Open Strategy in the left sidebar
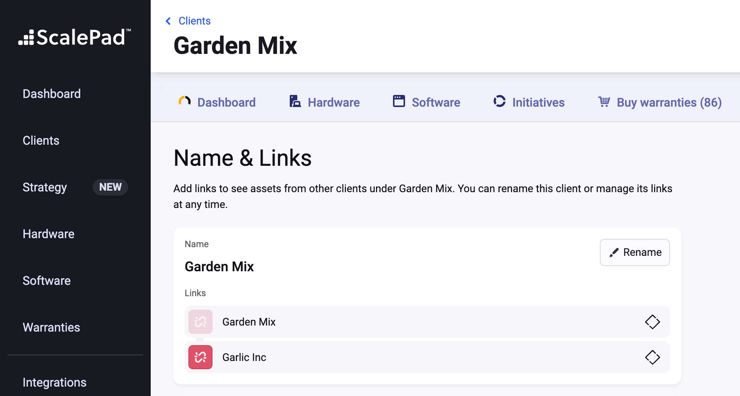Image resolution: width=740 pixels, height=396 pixels. coord(45,187)
